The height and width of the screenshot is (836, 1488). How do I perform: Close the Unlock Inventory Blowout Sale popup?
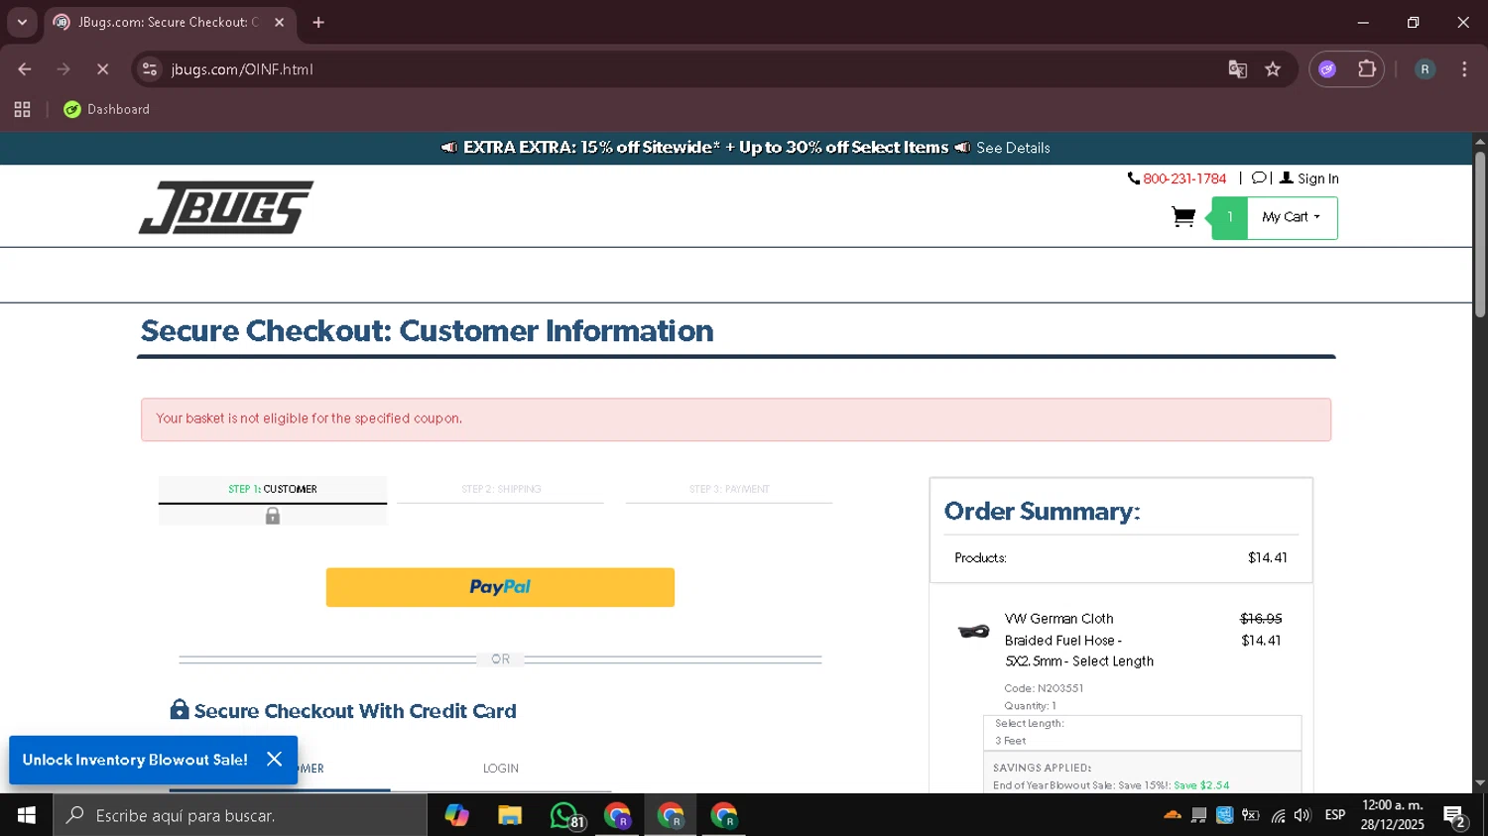275,759
